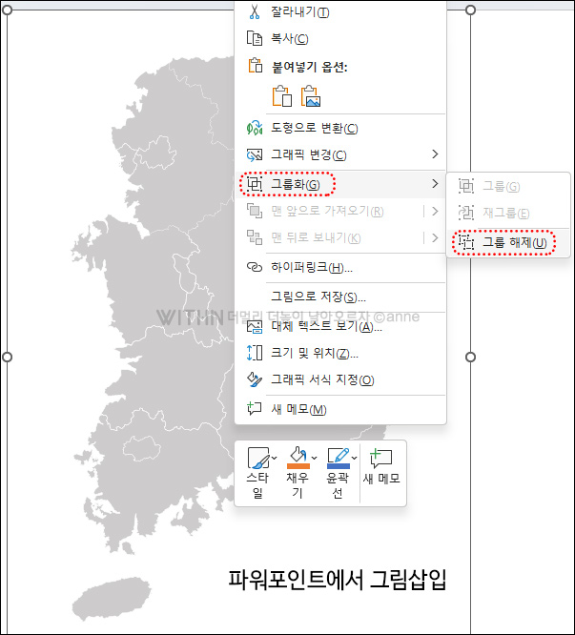Click the left middle selection handle

(x=7, y=358)
